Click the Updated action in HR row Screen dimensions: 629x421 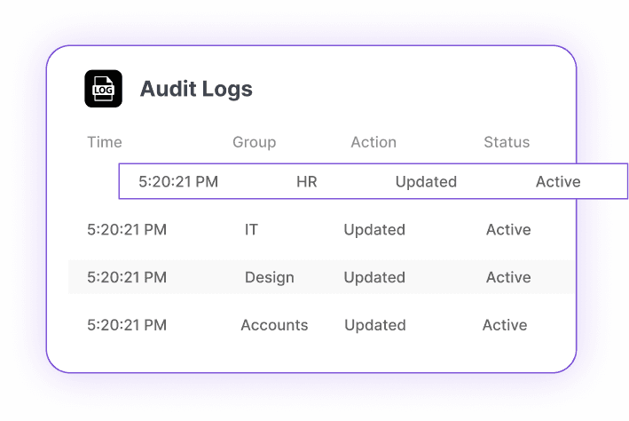click(426, 182)
